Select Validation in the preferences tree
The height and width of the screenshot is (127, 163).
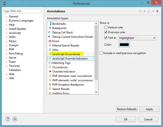pos(15,70)
